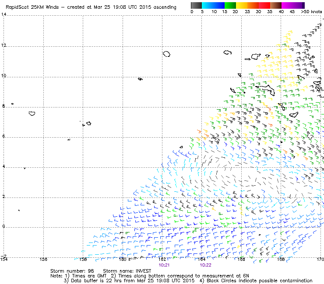Click the '>50 knots' legend label
The image size is (324, 284).
coord(311,12)
